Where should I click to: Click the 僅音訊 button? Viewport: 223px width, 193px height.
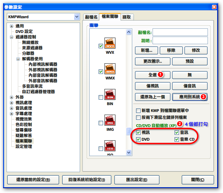(x=190, y=86)
